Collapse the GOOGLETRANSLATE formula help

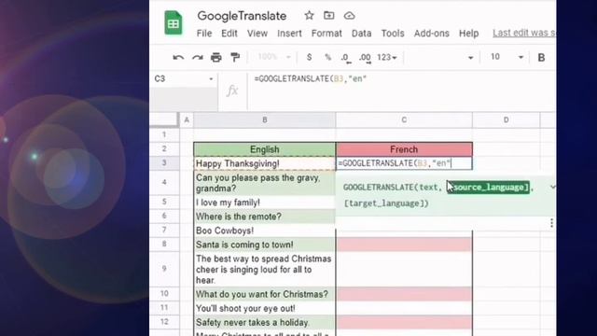coord(552,187)
